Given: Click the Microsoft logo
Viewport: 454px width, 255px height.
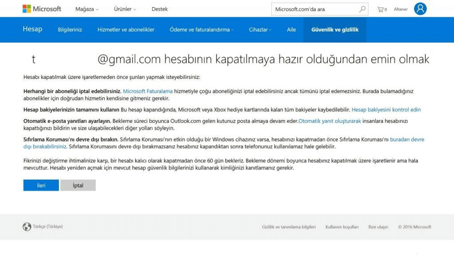Looking at the screenshot, I should point(42,9).
